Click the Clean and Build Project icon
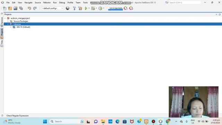Image resolution: width=222 pixels, height=125 pixels. [x=80, y=8]
